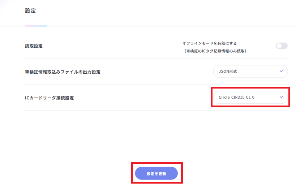Click the 車検証のICタグ記録情報のみ読取 note
This screenshot has width=296, height=189.
[x=215, y=51]
